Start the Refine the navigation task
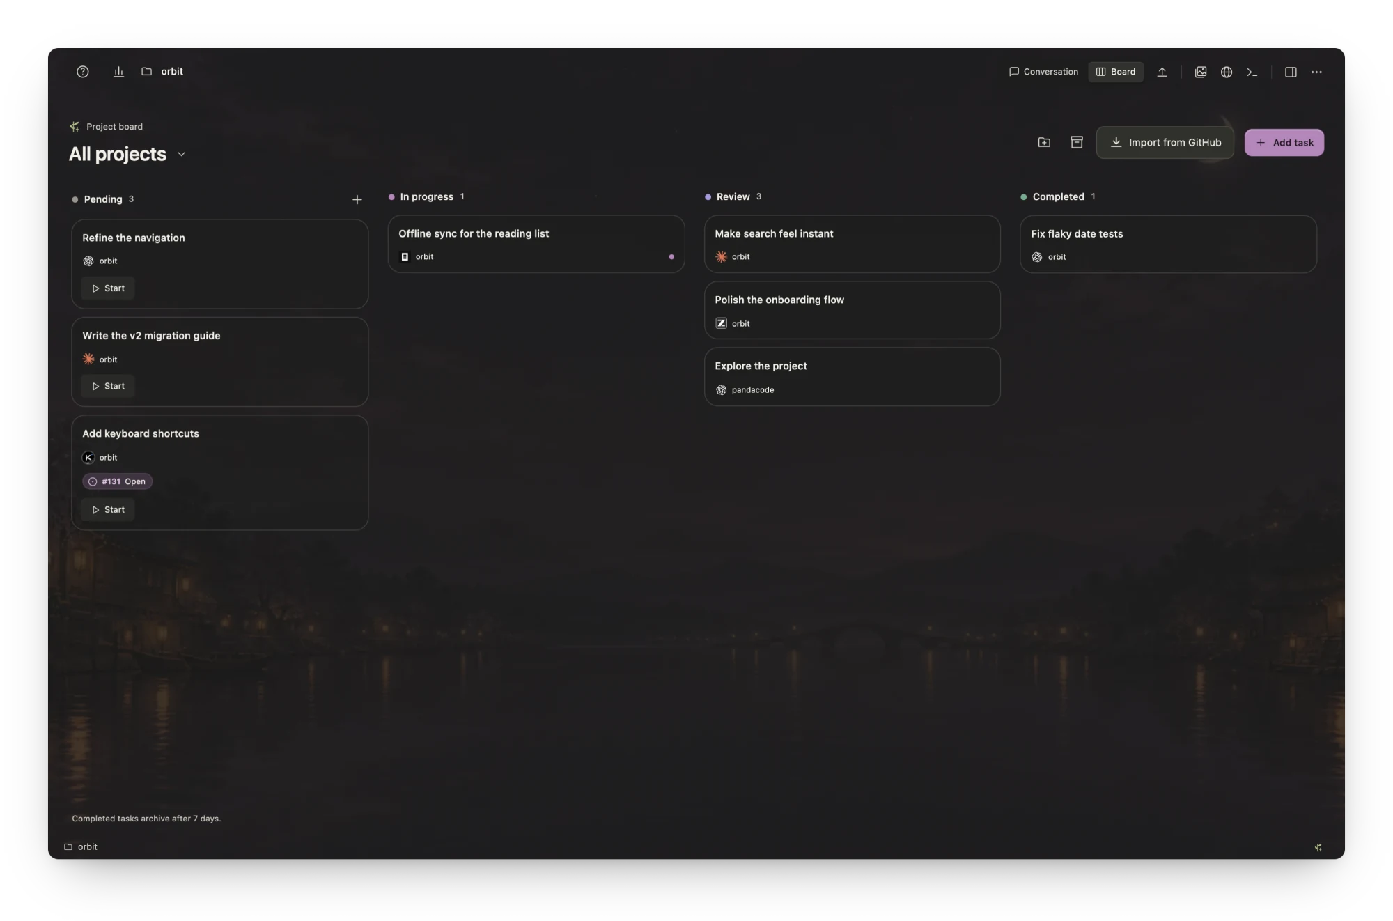 [x=108, y=288]
